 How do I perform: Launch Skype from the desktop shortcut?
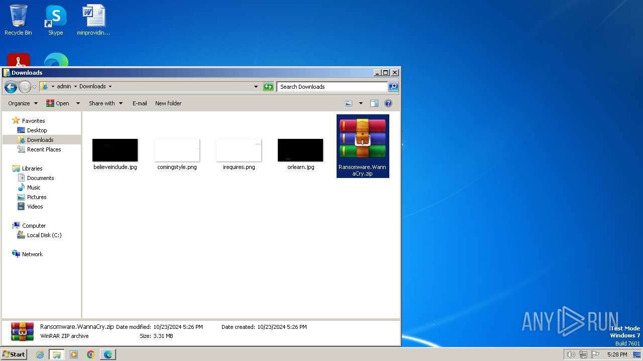click(x=55, y=20)
